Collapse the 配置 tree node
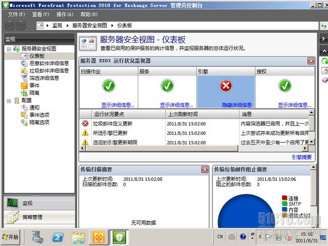The height and width of the screenshot is (246, 328). point(9,101)
